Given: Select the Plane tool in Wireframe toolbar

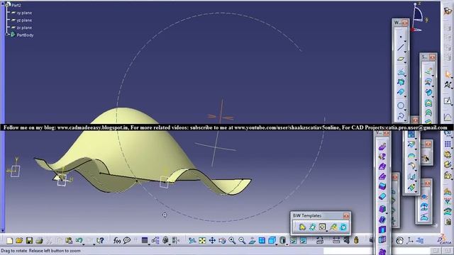Looking at the screenshot, I should pyautogui.click(x=401, y=59).
